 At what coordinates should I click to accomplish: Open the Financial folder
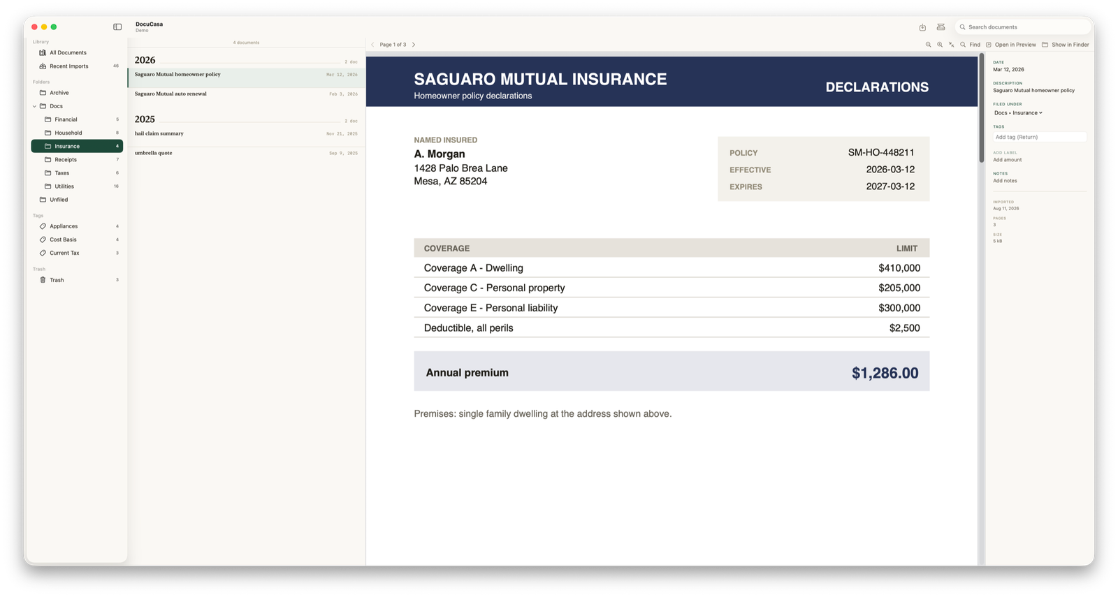77,119
